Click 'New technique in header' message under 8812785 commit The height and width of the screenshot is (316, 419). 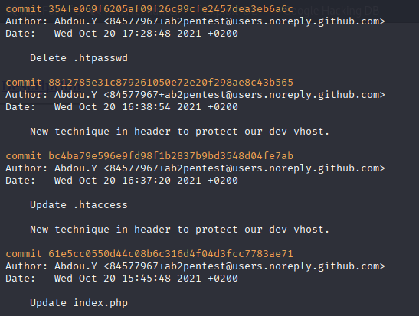(x=179, y=132)
